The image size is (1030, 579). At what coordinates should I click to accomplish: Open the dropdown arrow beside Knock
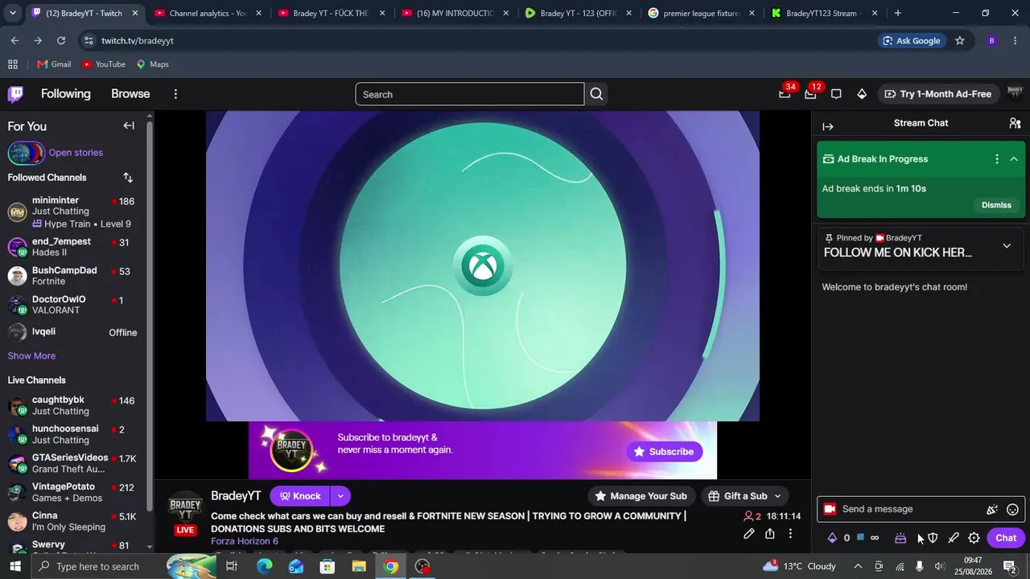pos(340,496)
